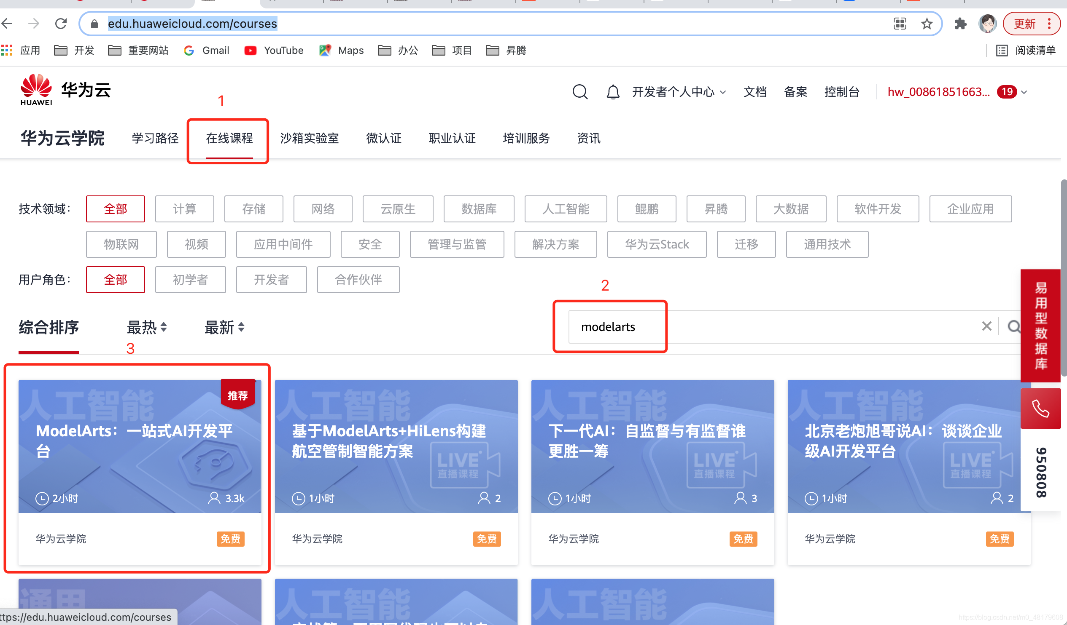Click the header search magnifier icon
The height and width of the screenshot is (625, 1067).
click(x=580, y=92)
